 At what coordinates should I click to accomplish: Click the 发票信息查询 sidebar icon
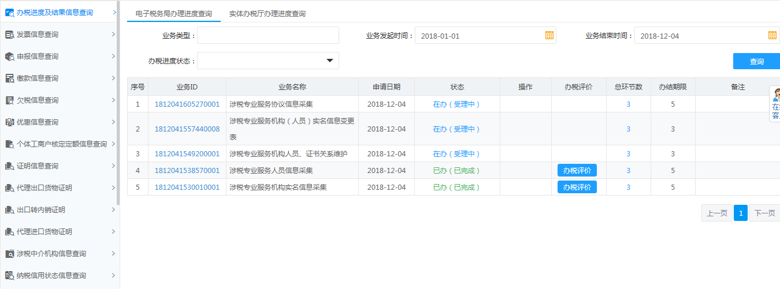click(9, 35)
